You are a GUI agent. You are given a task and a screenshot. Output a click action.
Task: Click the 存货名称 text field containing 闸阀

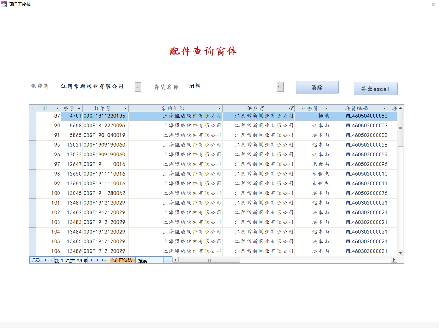(x=232, y=87)
